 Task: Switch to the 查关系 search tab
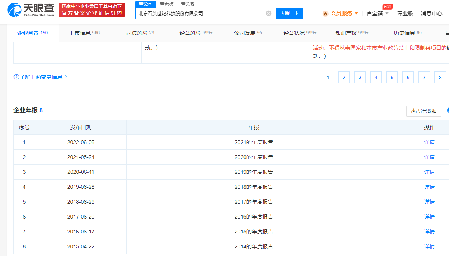point(188,4)
